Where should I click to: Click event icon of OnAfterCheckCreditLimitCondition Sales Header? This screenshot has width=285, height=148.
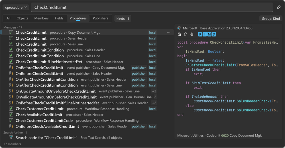pyautogui.click(x=11, y=79)
